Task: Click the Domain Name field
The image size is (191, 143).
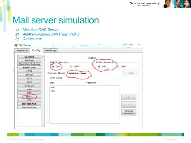Action: [x=94, y=73]
